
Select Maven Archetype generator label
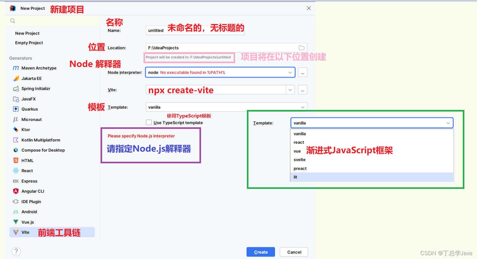pos(39,68)
